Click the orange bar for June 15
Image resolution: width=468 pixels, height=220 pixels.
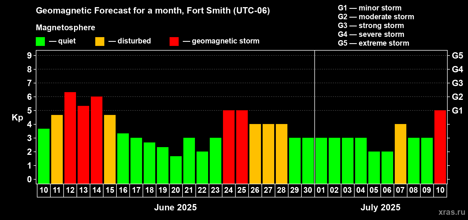click(x=110, y=149)
